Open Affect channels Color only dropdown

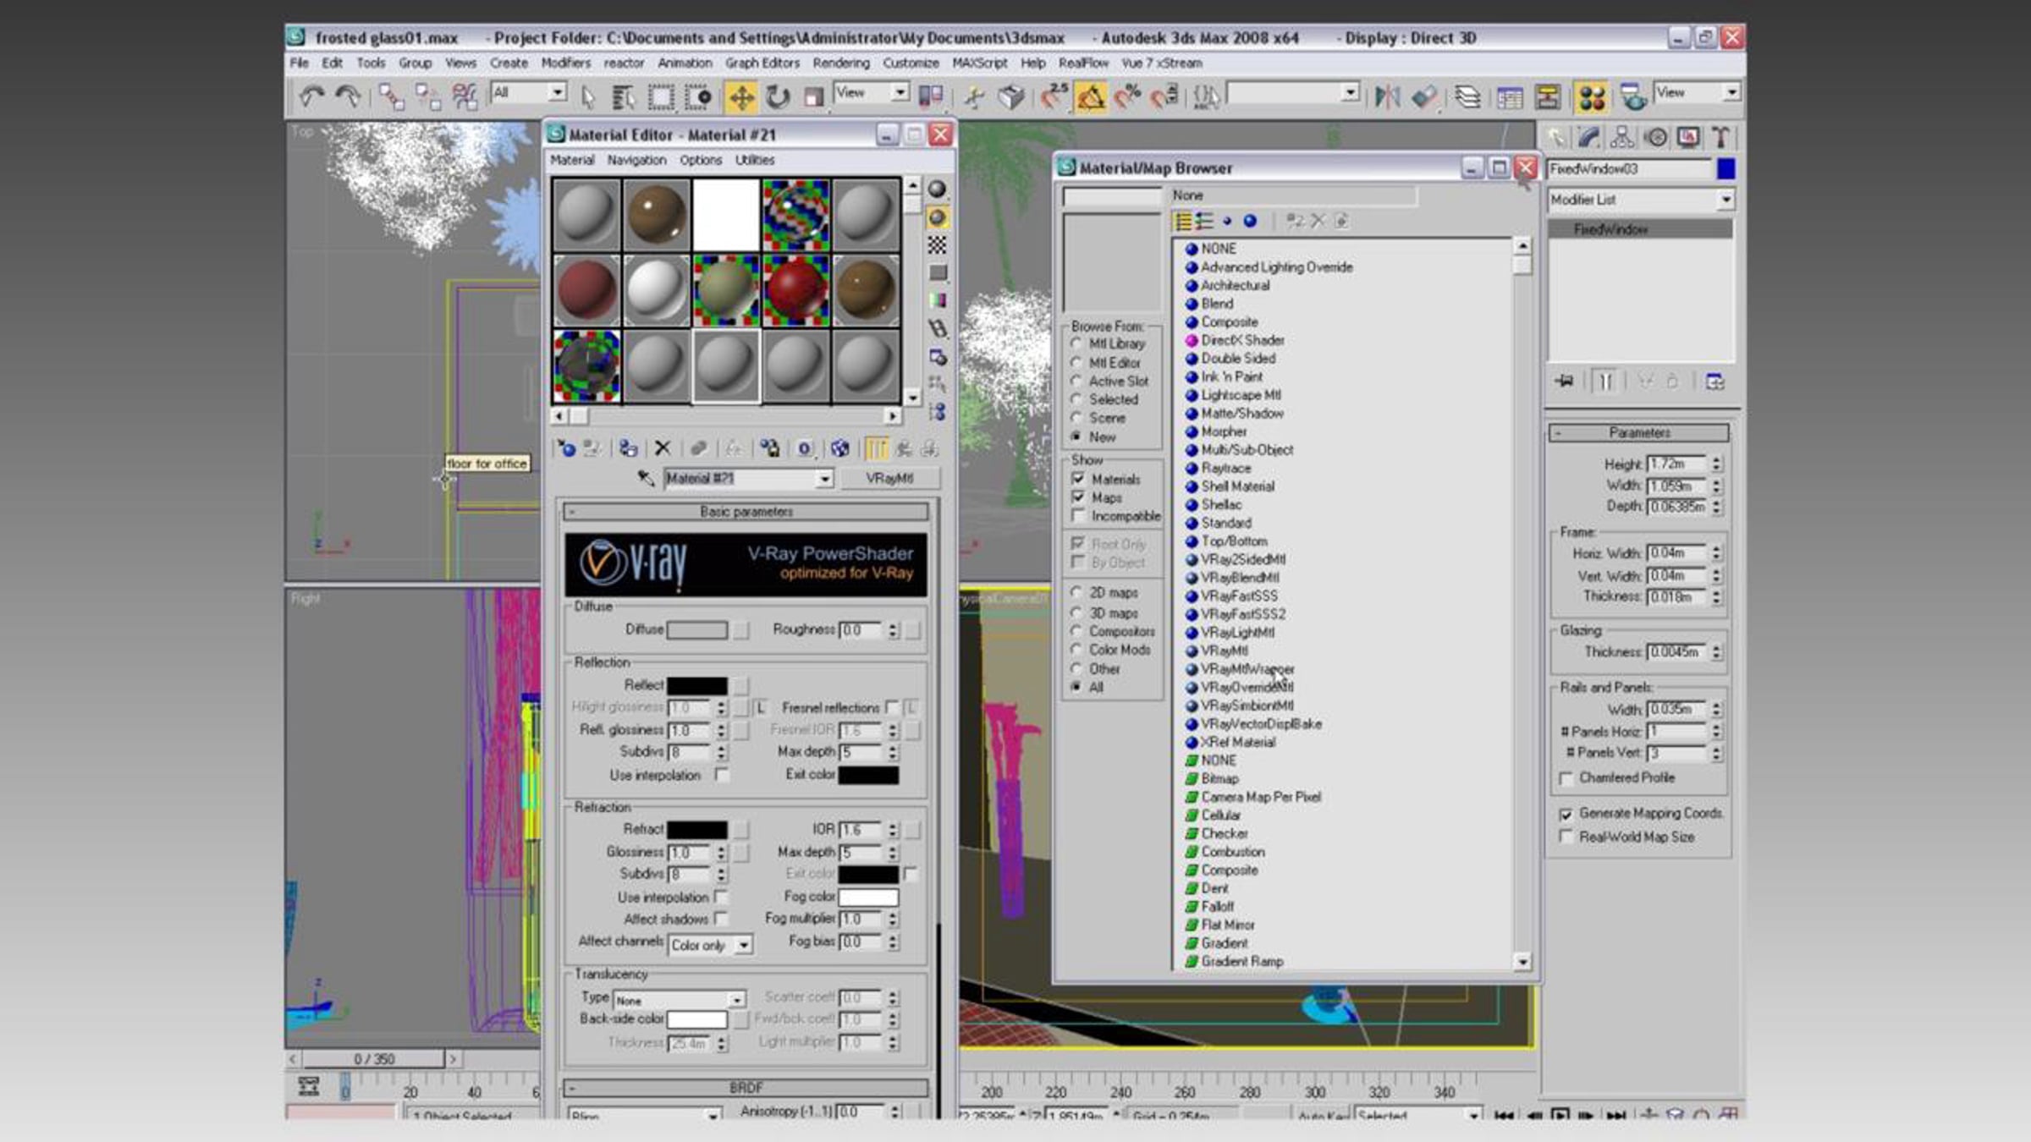[710, 945]
